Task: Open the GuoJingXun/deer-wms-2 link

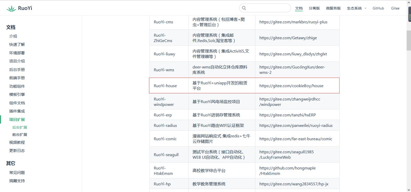Action: coord(292,70)
